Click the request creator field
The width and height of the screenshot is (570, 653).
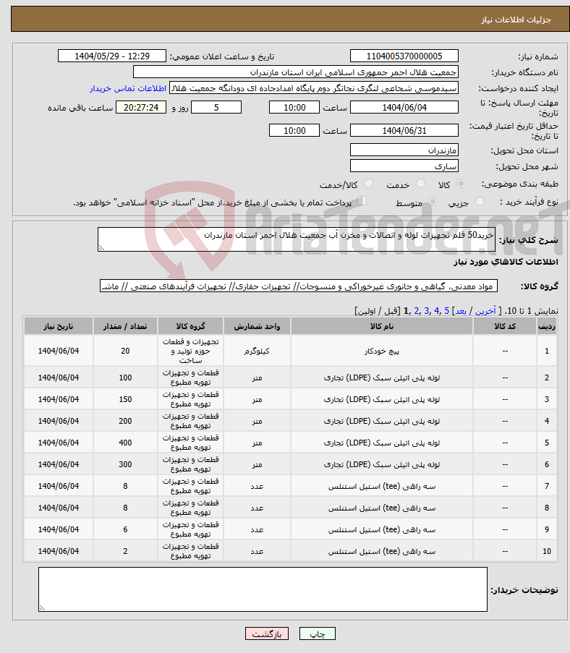click(314, 88)
